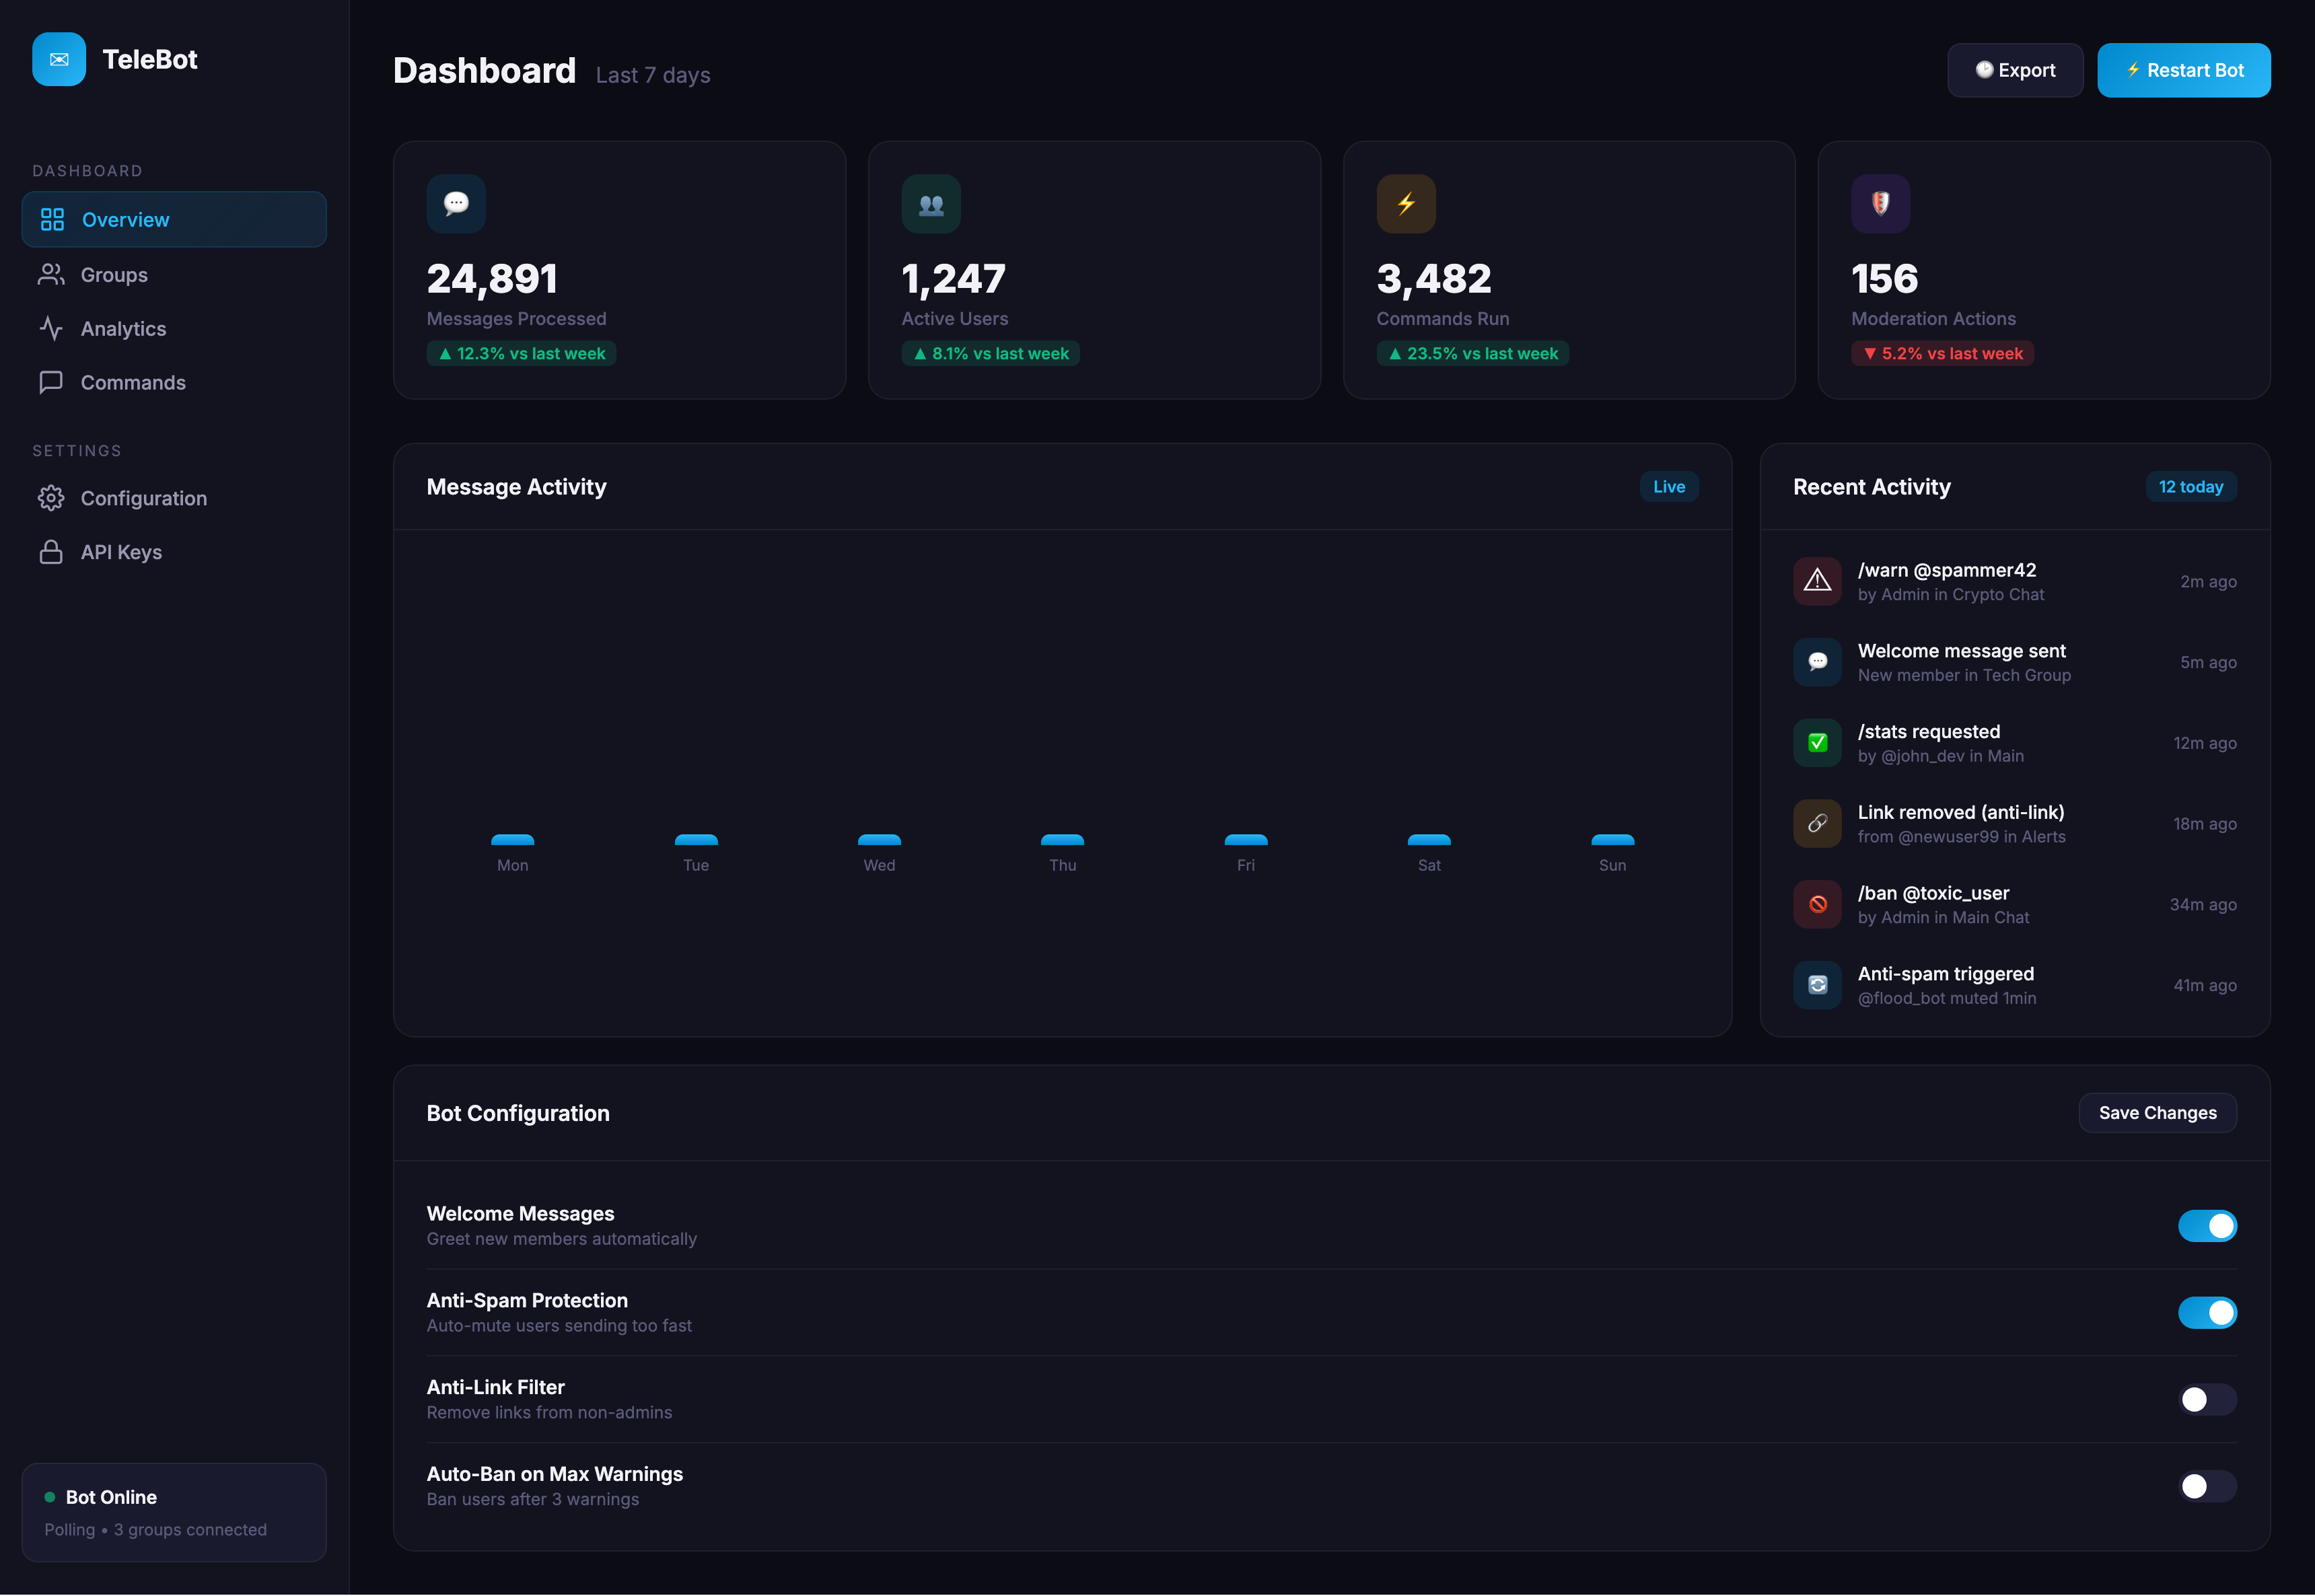The height and width of the screenshot is (1596, 2315).
Task: Open Configuration using the gear icon
Action: (52, 498)
